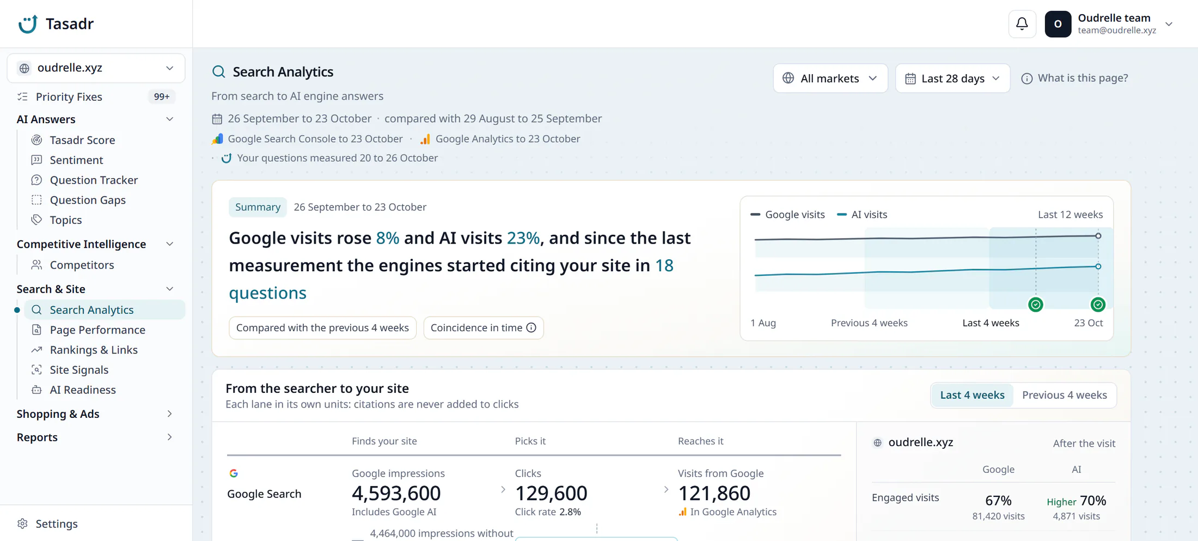Open the notifications bell
The height and width of the screenshot is (541, 1198).
click(1022, 24)
